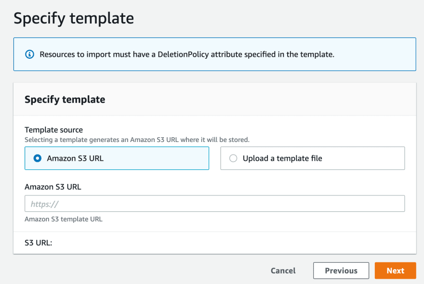The image size is (424, 284).
Task: Click the word DeletionPolicy in the banner
Action: coord(183,54)
